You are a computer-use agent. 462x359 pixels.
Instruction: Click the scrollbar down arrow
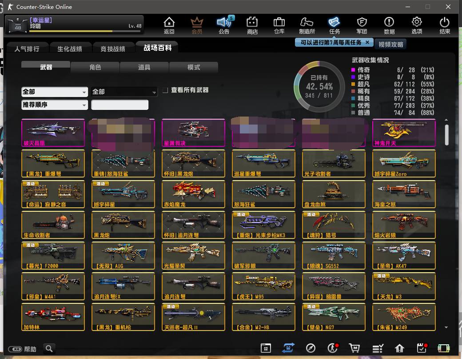pyautogui.click(x=446, y=327)
